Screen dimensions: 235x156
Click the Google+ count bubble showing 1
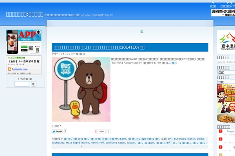click(x=108, y=131)
